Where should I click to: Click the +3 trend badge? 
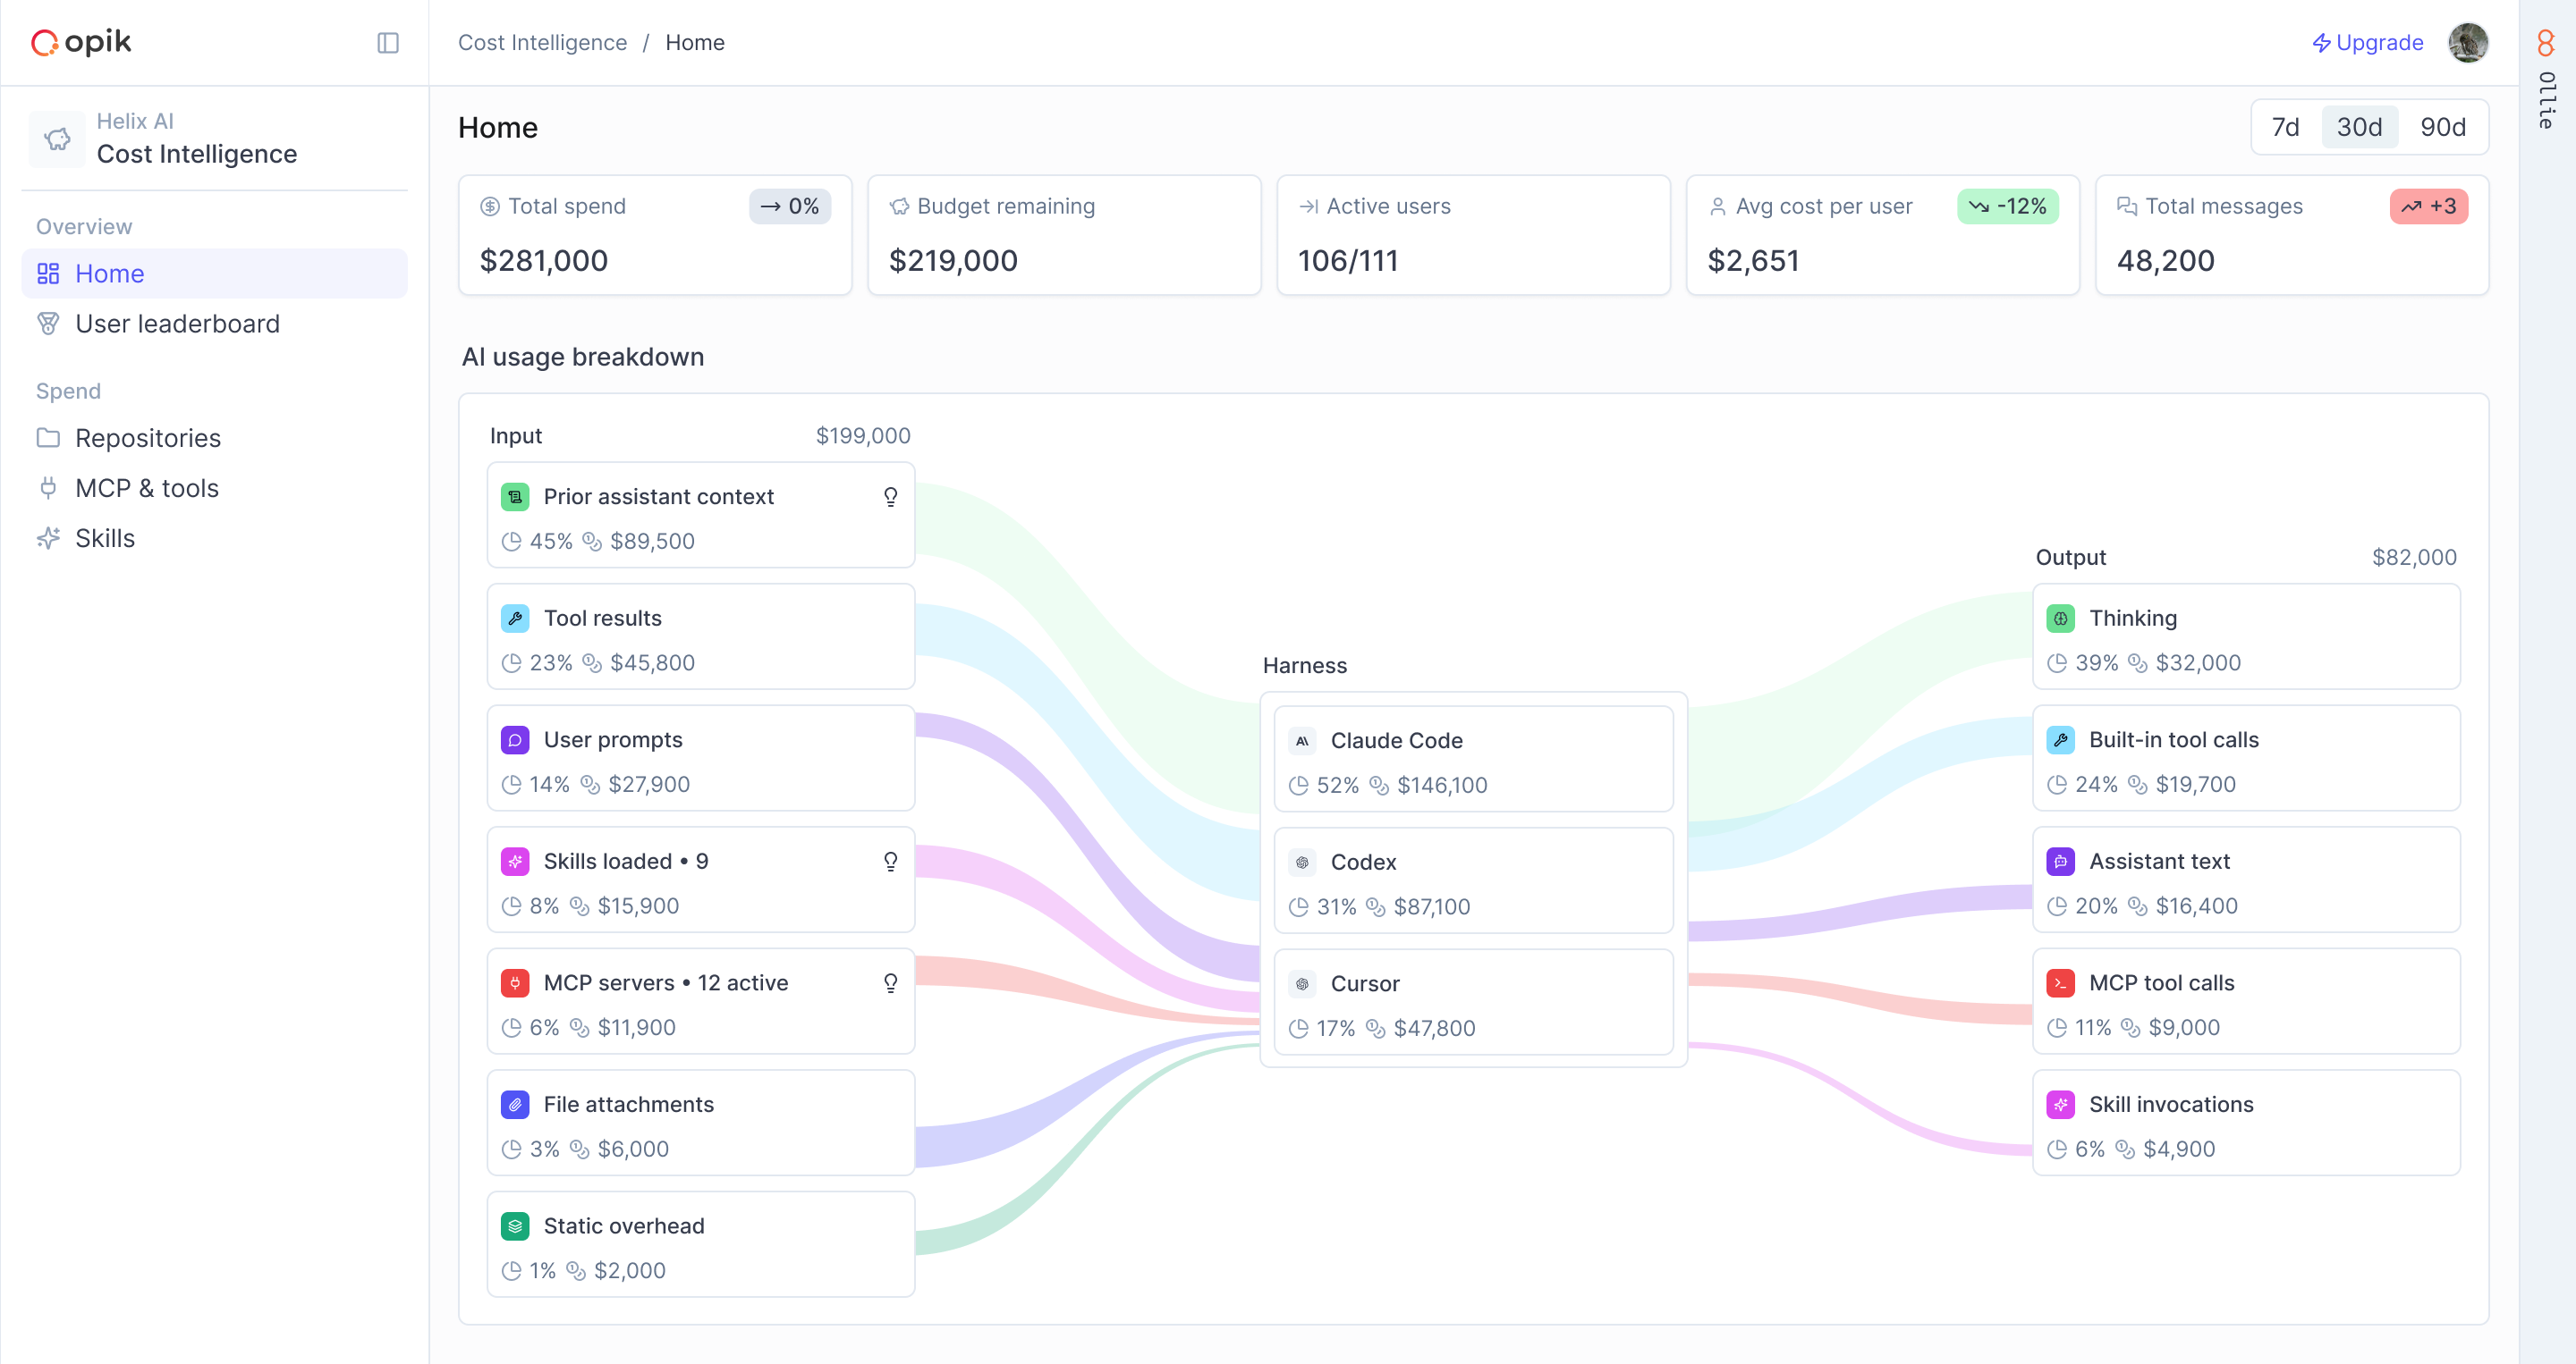tap(2429, 206)
